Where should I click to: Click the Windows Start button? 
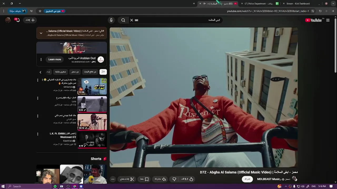(3, 186)
